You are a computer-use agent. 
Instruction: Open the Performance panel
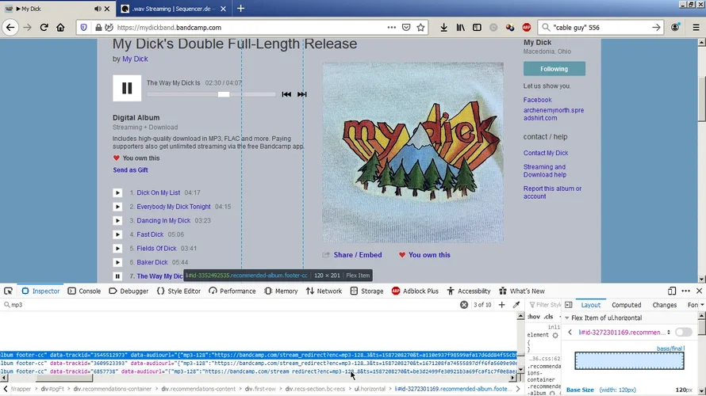point(232,291)
